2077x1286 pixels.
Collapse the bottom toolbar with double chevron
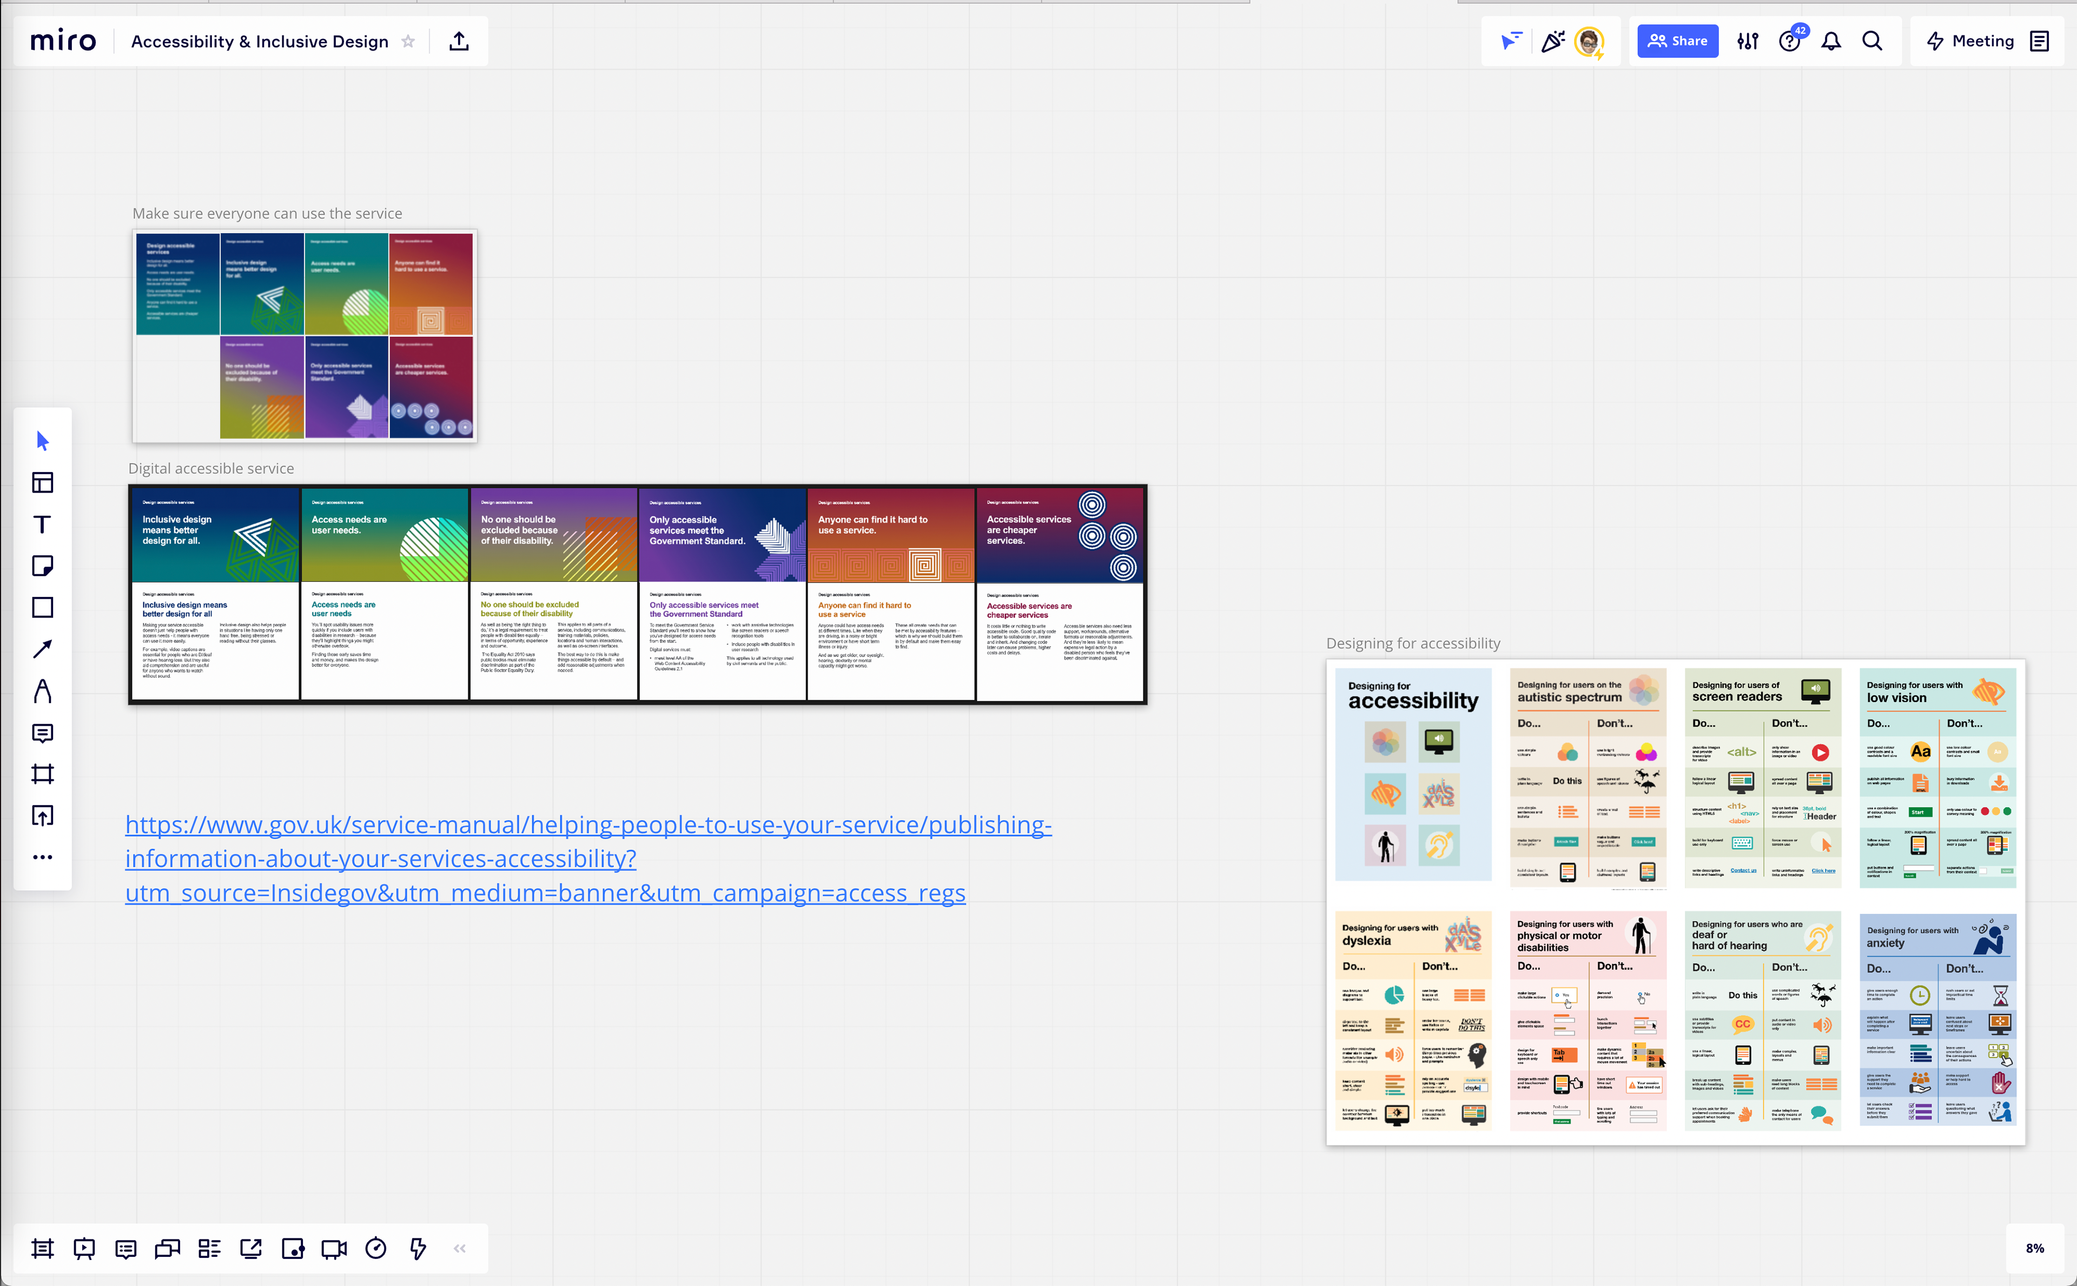click(x=460, y=1249)
